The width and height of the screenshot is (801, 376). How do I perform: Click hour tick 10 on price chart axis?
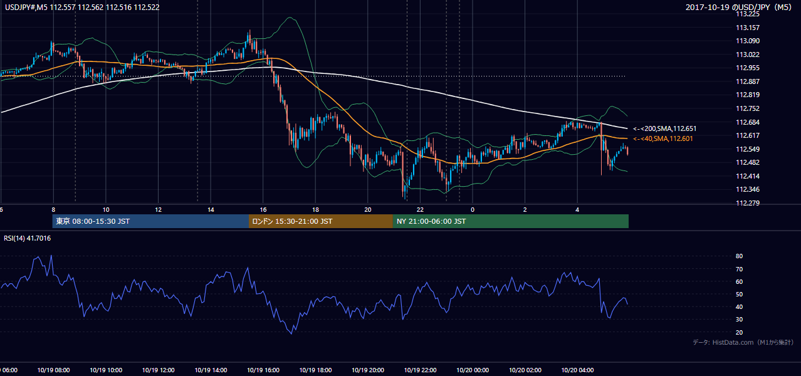[x=106, y=209]
